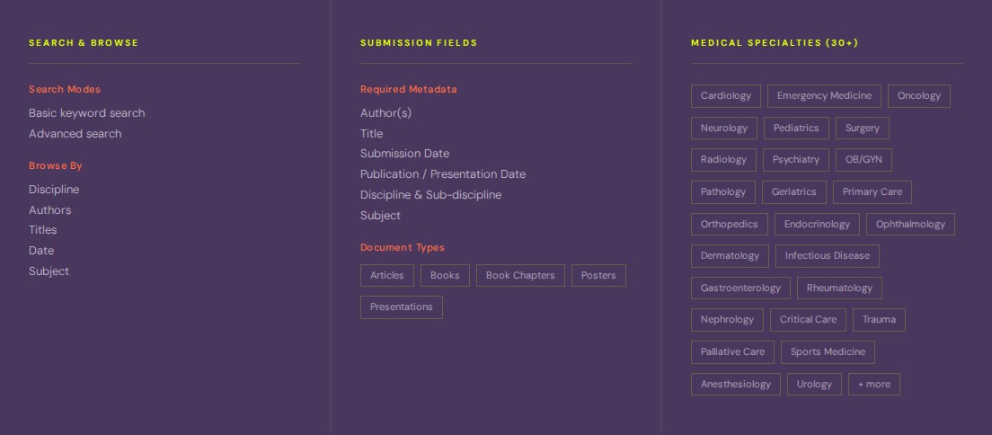
Task: Click Discipline & Sub-discipline field
Action: coord(430,195)
